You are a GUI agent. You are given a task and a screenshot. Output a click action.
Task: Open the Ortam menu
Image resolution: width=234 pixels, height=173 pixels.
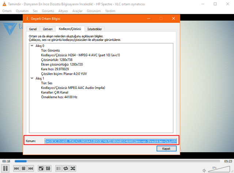pyautogui.click(x=7, y=11)
